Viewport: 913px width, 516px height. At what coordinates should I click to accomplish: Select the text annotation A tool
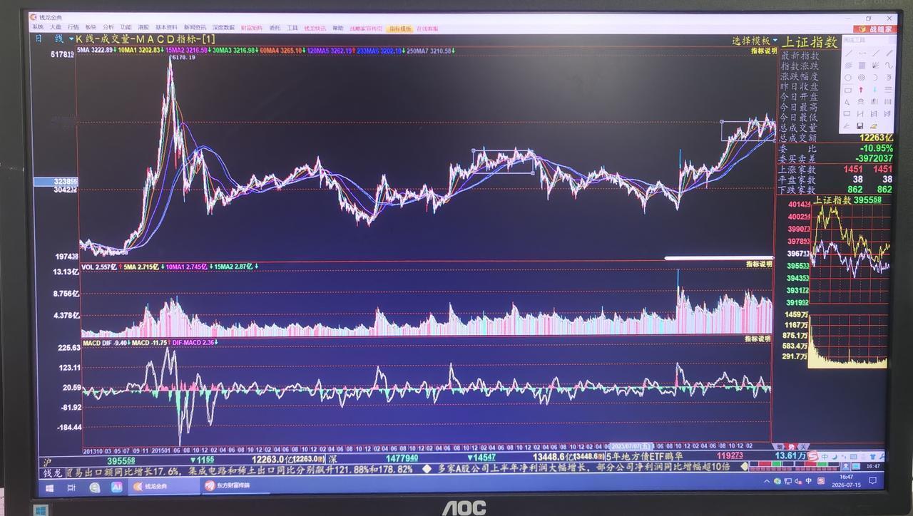847,102
